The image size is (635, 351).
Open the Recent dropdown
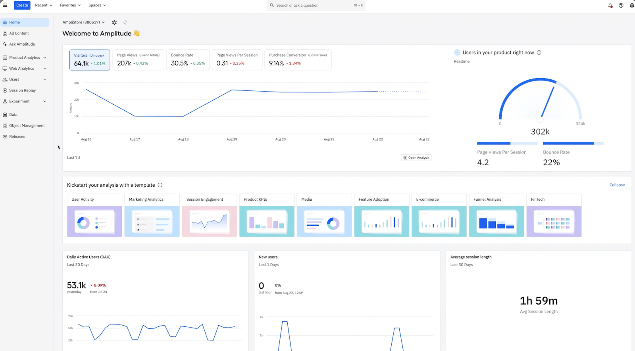[44, 5]
